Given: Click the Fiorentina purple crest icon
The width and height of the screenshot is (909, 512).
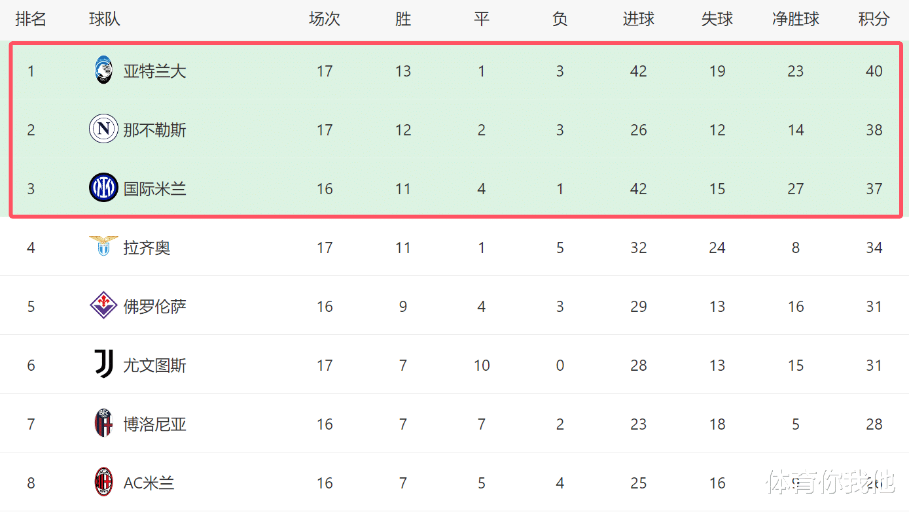Looking at the screenshot, I should (x=103, y=306).
